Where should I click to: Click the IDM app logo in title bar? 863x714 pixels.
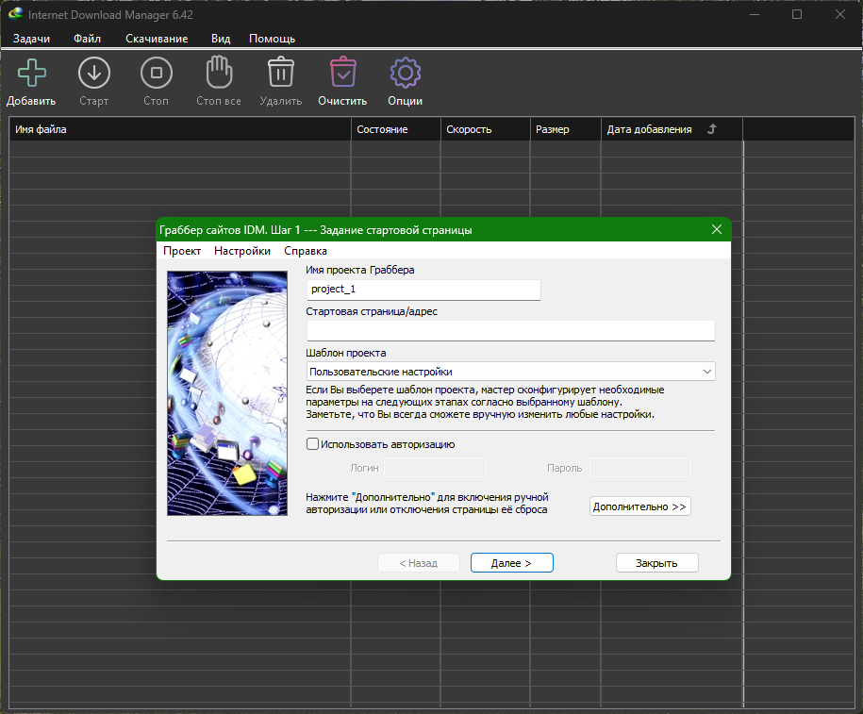[x=15, y=14]
